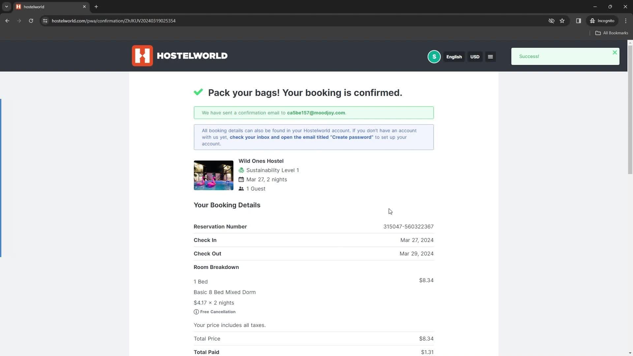Image resolution: width=633 pixels, height=356 pixels.
Task: Open All Bookmarks folder
Action: point(612,33)
